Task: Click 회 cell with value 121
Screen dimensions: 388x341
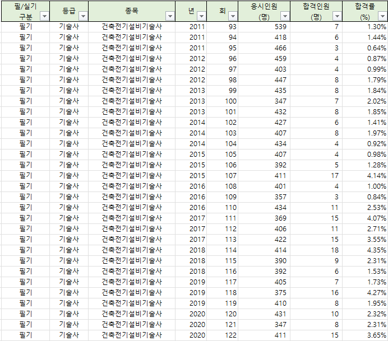Action: tap(223, 324)
